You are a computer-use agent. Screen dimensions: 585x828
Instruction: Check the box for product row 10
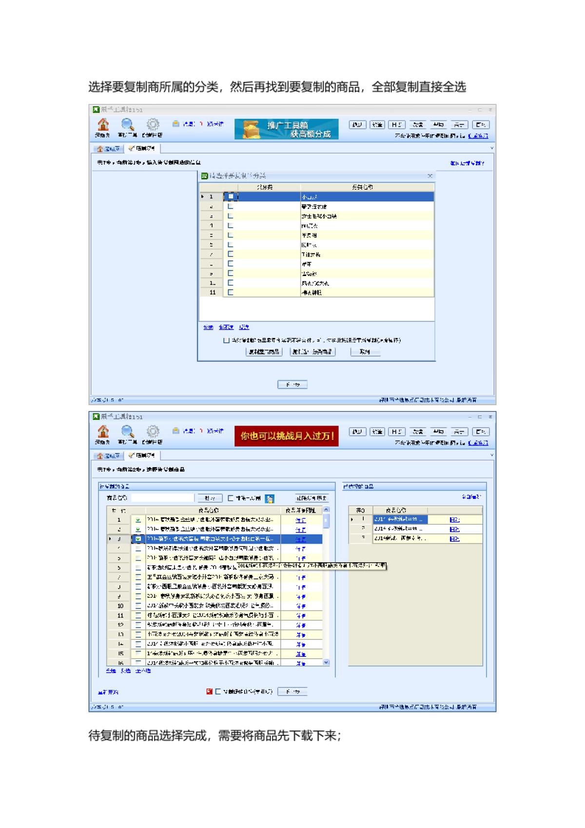(138, 606)
